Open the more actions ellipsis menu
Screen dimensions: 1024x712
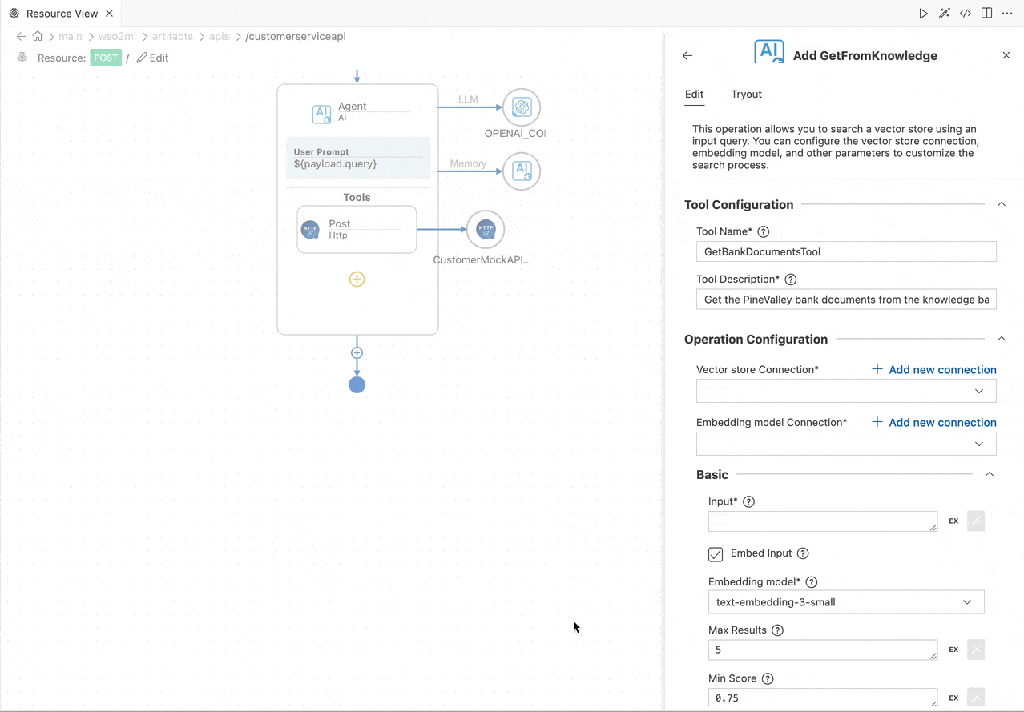1007,14
